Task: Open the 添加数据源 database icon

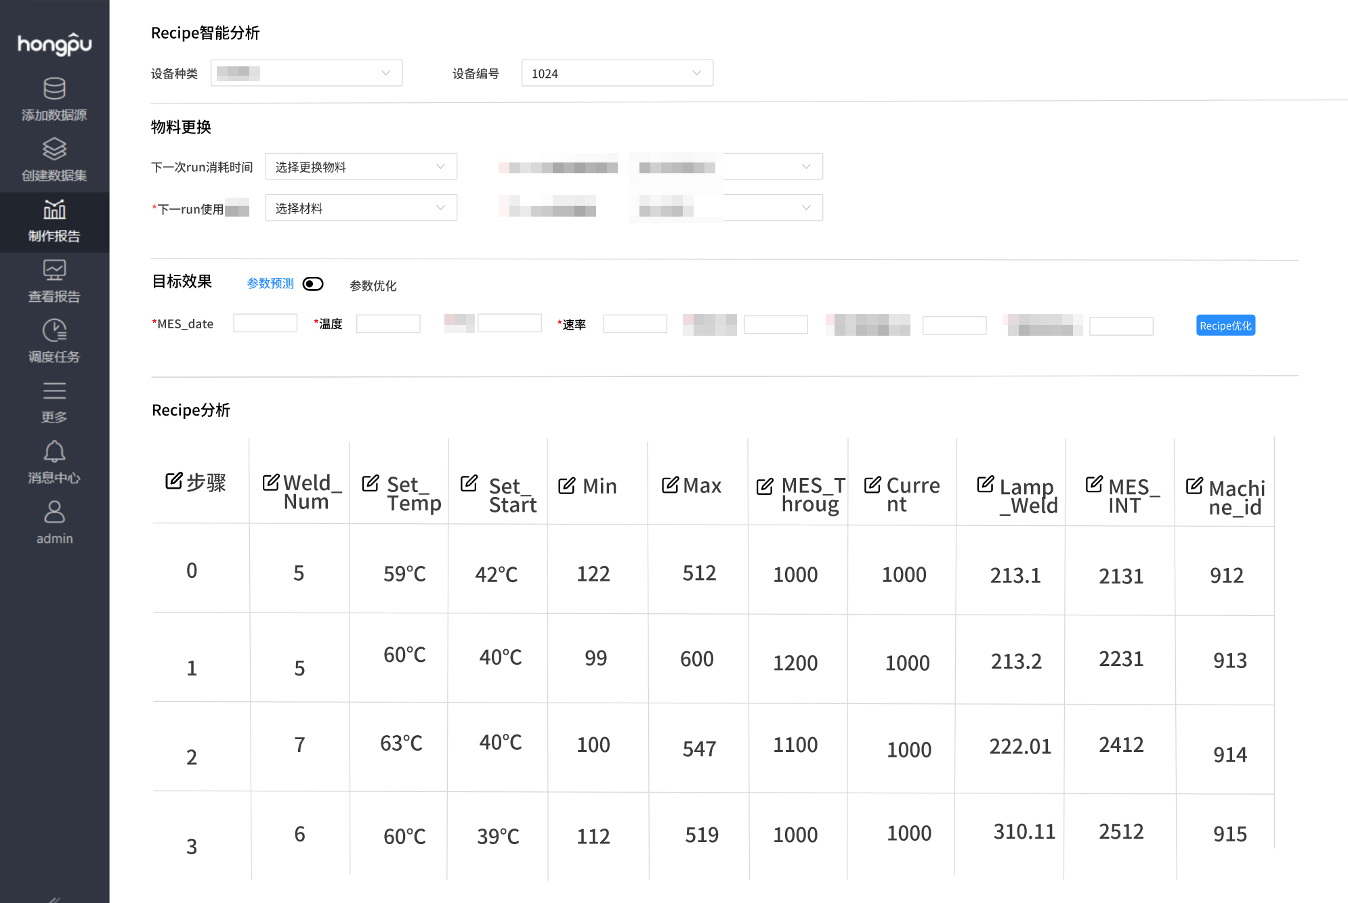Action: (x=54, y=89)
